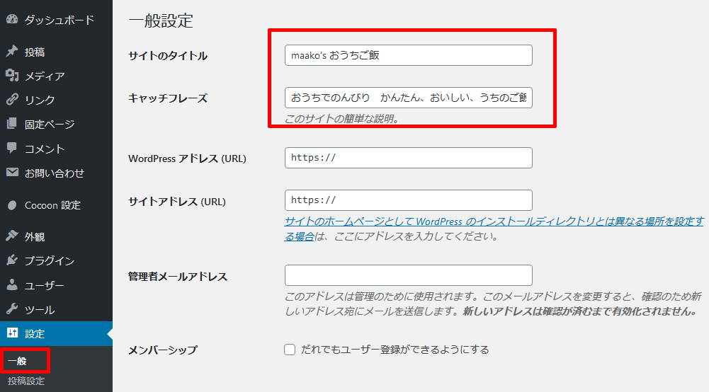709x392 pixels.
Task: Click the 一般設定 page heading
Action: point(161,21)
